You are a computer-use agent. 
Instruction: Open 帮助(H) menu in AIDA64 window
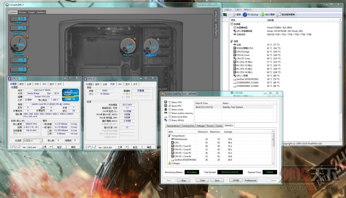pyautogui.click(x=248, y=10)
